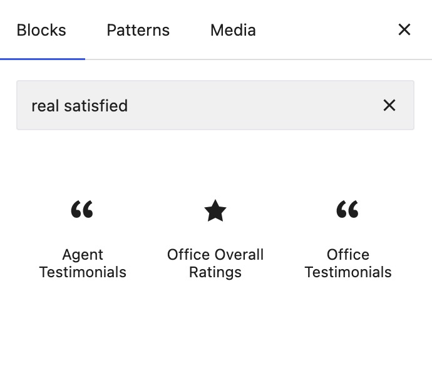Click the Agent Testimonials quote icon
This screenshot has width=432, height=368.
82,209
